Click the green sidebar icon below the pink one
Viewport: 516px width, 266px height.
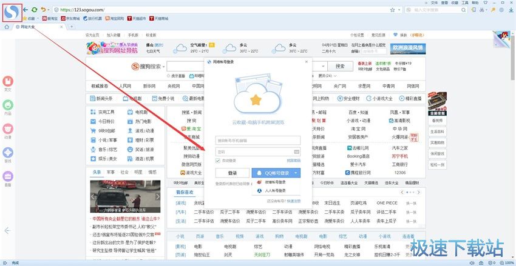[8, 105]
